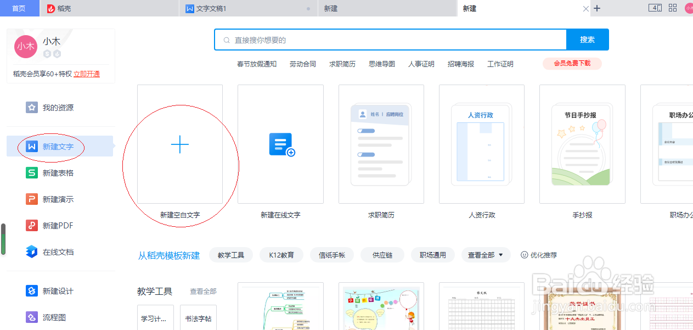Select the K12教育 category tag
This screenshot has width=693, height=330.
coord(281,255)
